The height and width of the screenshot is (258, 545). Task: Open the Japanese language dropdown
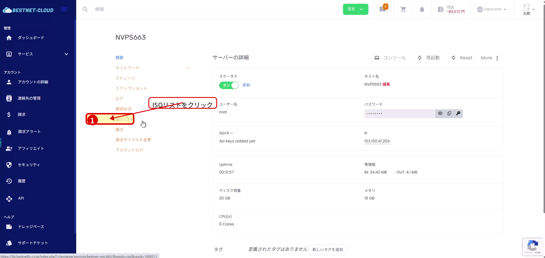492,9
